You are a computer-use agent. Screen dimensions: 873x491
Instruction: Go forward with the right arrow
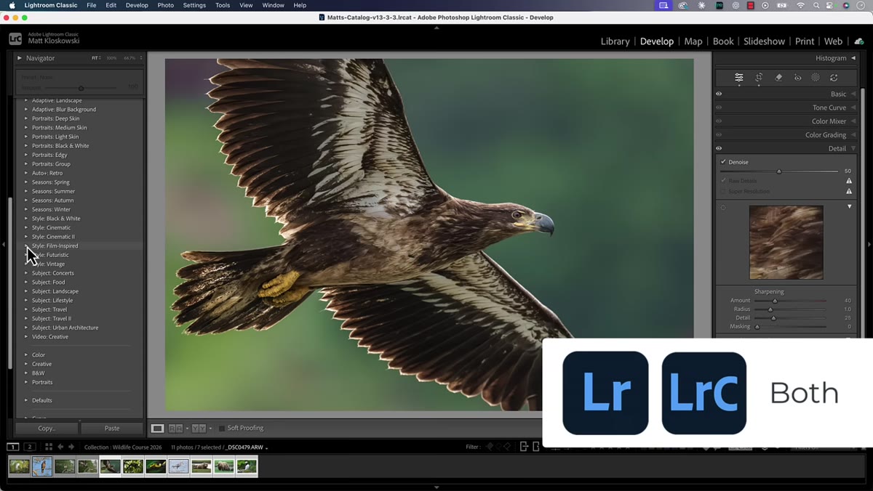click(x=71, y=447)
